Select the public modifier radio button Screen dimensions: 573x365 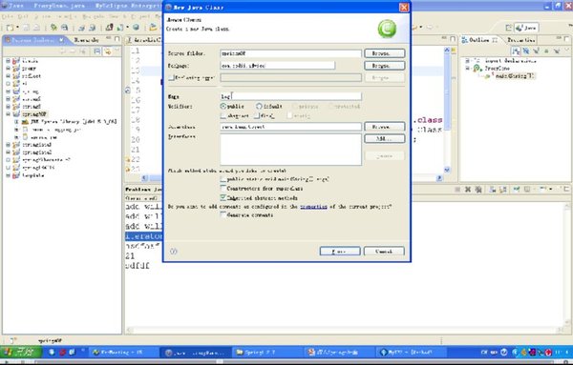point(223,107)
